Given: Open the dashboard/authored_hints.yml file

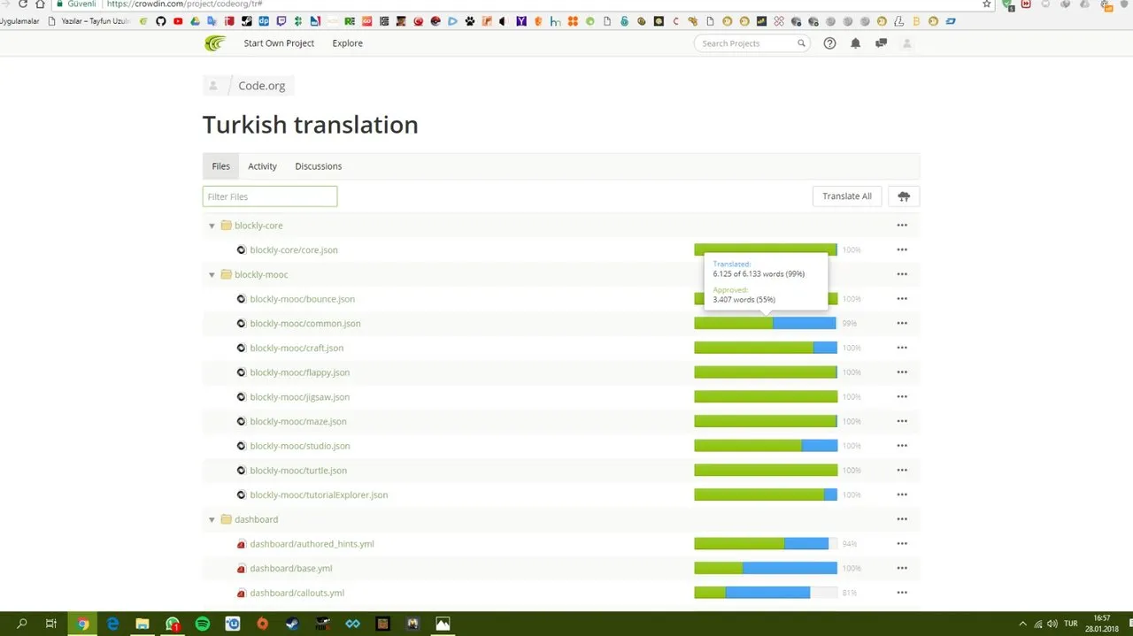Looking at the screenshot, I should (x=312, y=544).
